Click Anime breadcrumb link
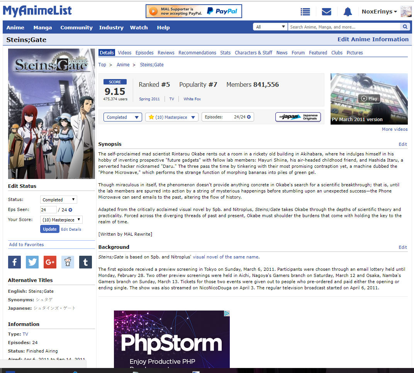Screen dimensions: 414x373 [x=123, y=65]
